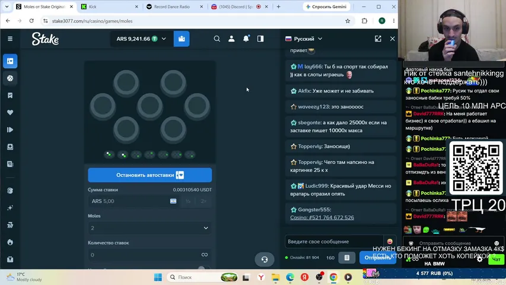Open the Chrome tab search chevron

pyautogui.click(x=7, y=7)
